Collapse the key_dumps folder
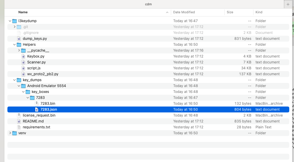The height and width of the screenshot is (162, 294). 14,80
